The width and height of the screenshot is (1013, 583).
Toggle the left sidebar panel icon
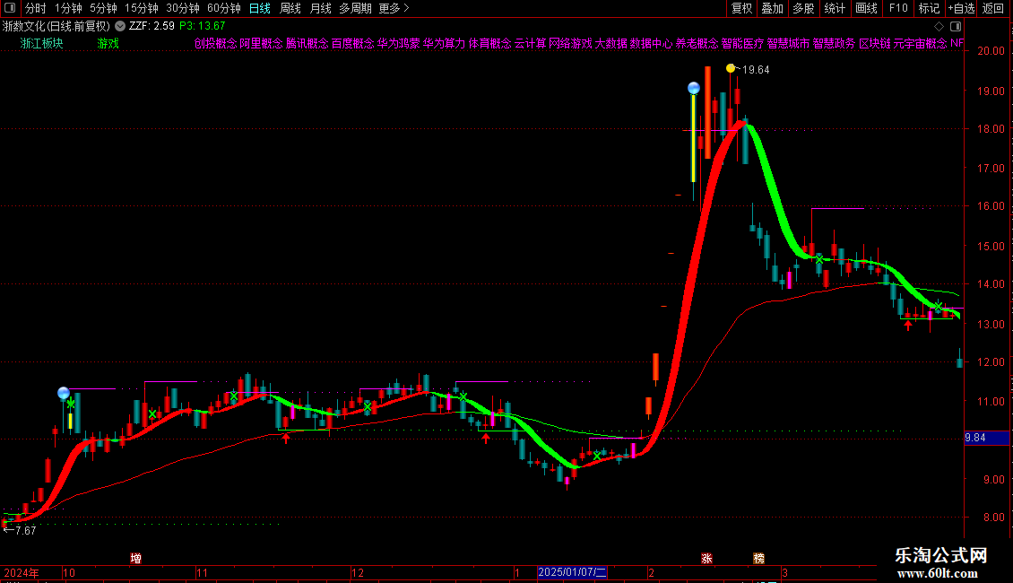click(10, 8)
